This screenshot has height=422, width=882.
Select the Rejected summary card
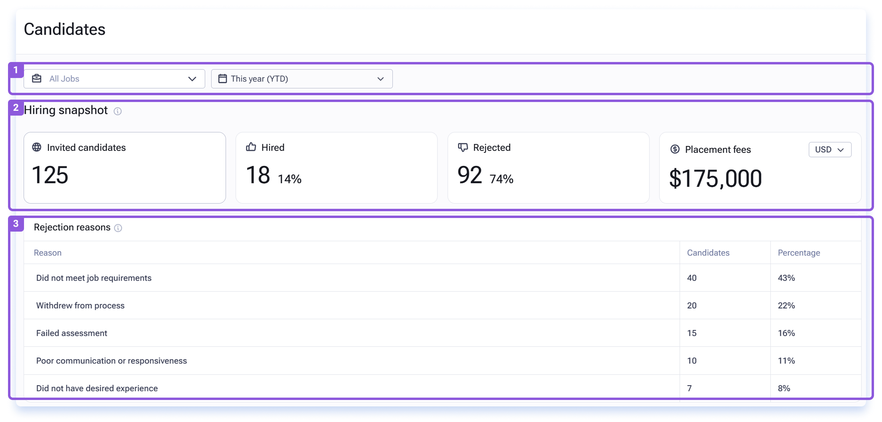tap(548, 168)
